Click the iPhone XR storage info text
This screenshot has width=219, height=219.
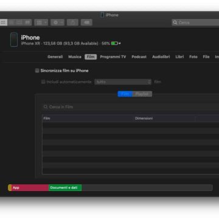(x=65, y=43)
